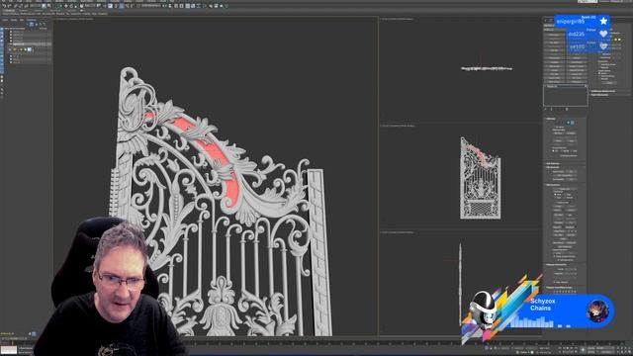Select the Element sub-object level icon
The image size is (633, 356).
573,123
